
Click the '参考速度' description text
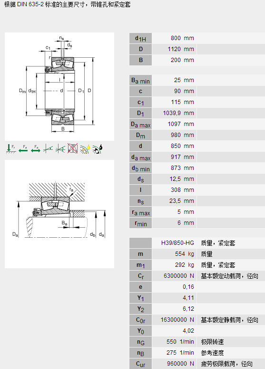click(212, 353)
